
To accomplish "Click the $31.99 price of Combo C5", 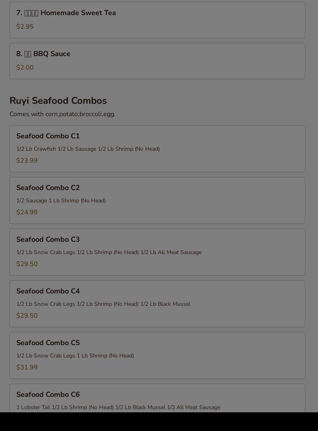I will click(x=27, y=367).
